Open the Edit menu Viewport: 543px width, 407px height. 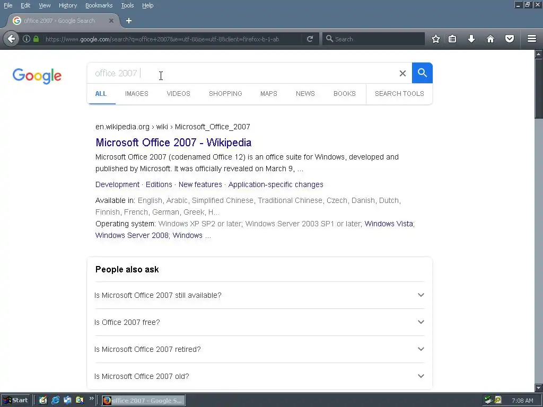(25, 5)
